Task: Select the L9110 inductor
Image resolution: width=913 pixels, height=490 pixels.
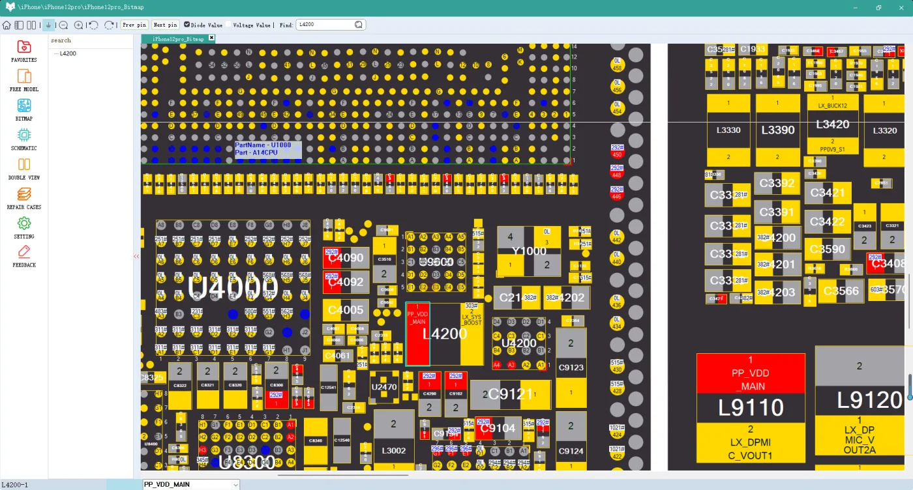Action: point(751,407)
